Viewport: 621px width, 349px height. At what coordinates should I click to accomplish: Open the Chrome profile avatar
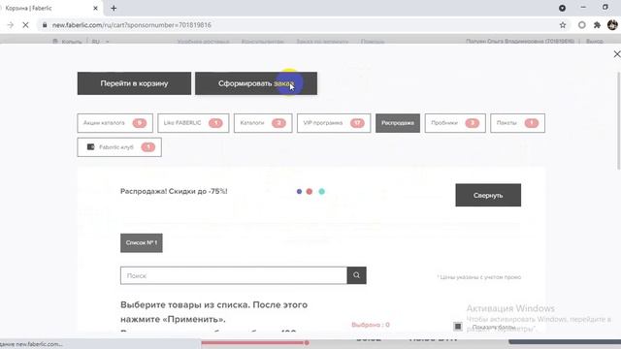coord(612,25)
